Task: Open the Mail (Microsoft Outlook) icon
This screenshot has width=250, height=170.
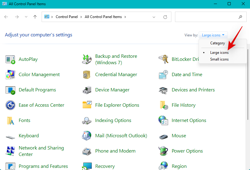Action: 87,136
